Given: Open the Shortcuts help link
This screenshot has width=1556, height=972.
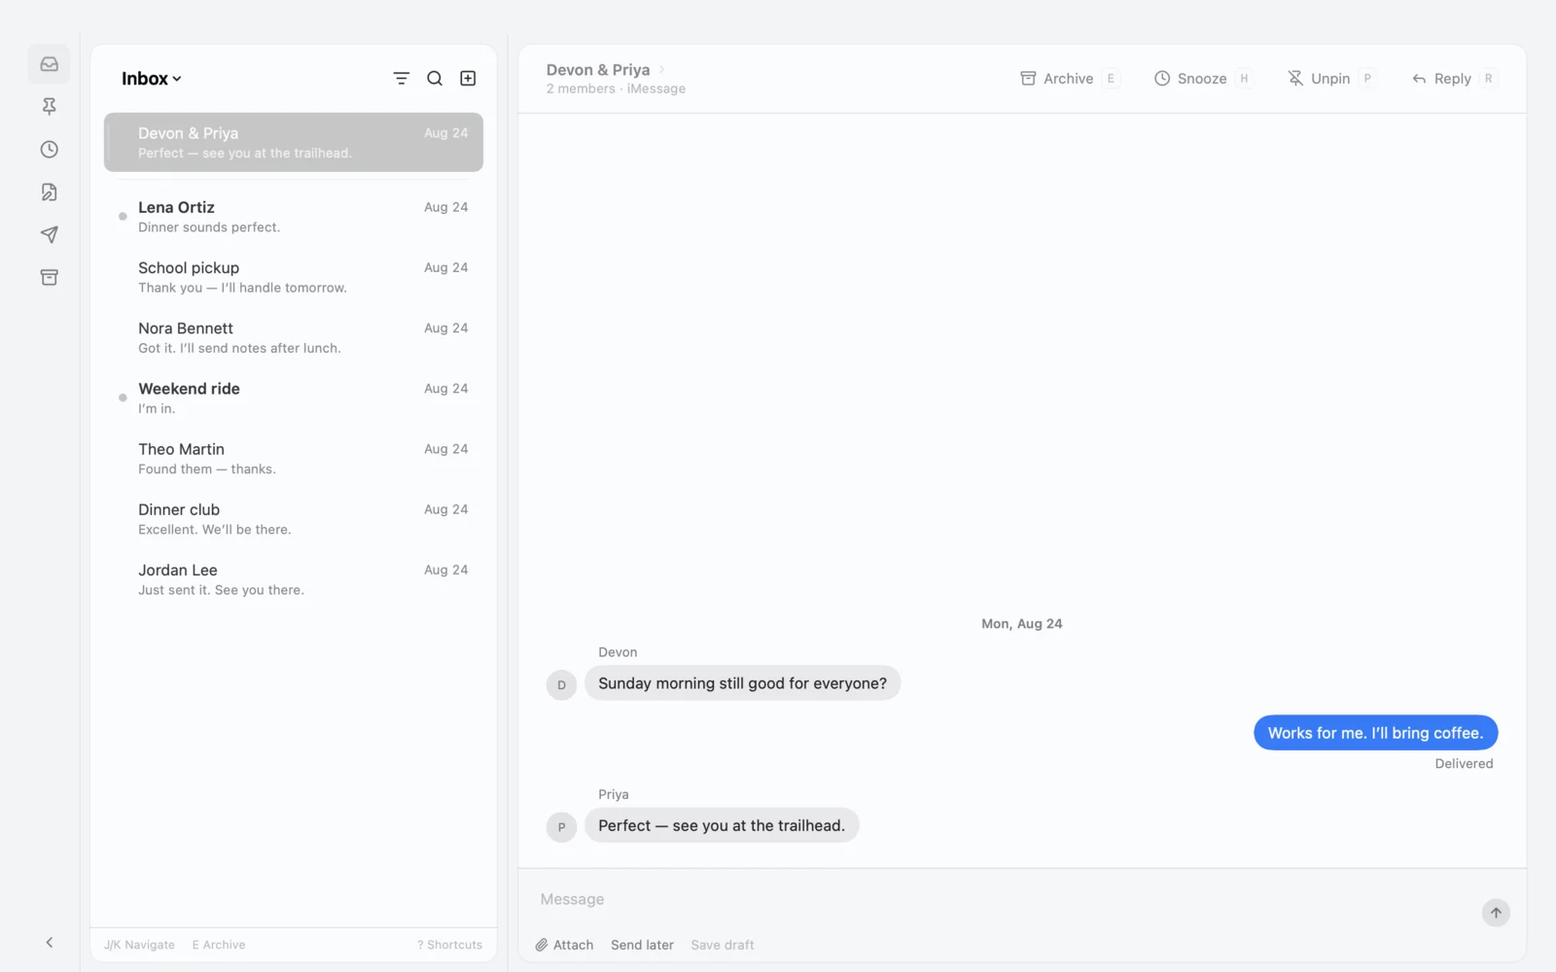Looking at the screenshot, I should coord(449,945).
